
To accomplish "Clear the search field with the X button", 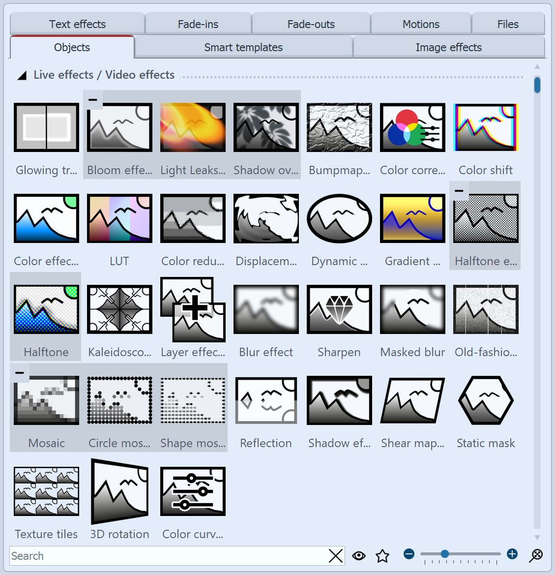I will click(336, 556).
